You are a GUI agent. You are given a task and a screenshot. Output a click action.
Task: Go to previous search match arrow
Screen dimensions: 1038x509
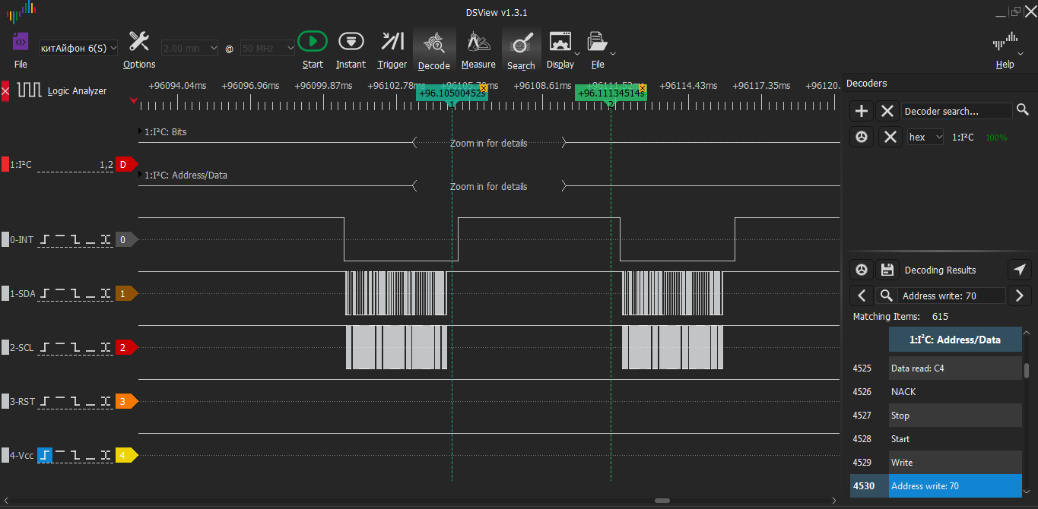tap(861, 296)
